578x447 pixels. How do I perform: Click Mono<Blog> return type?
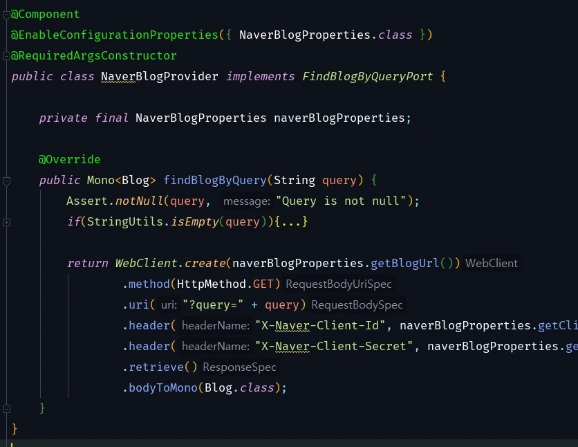click(x=121, y=180)
